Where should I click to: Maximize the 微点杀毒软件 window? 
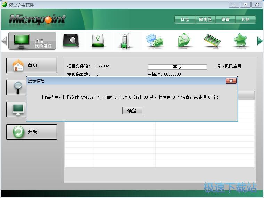(245, 5)
